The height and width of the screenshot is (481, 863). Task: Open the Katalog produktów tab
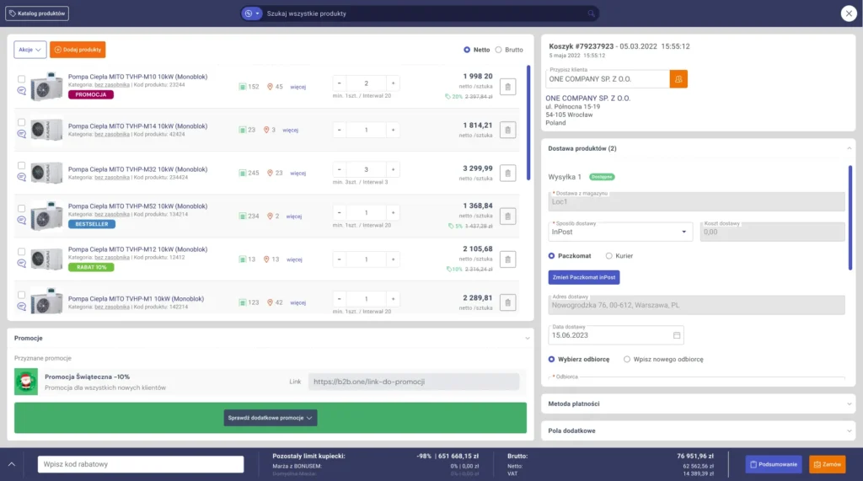click(38, 13)
